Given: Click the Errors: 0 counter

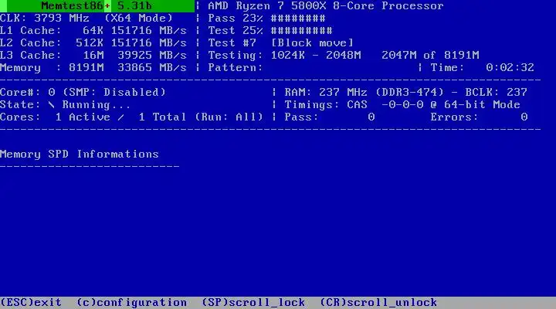Looking at the screenshot, I should tap(479, 117).
